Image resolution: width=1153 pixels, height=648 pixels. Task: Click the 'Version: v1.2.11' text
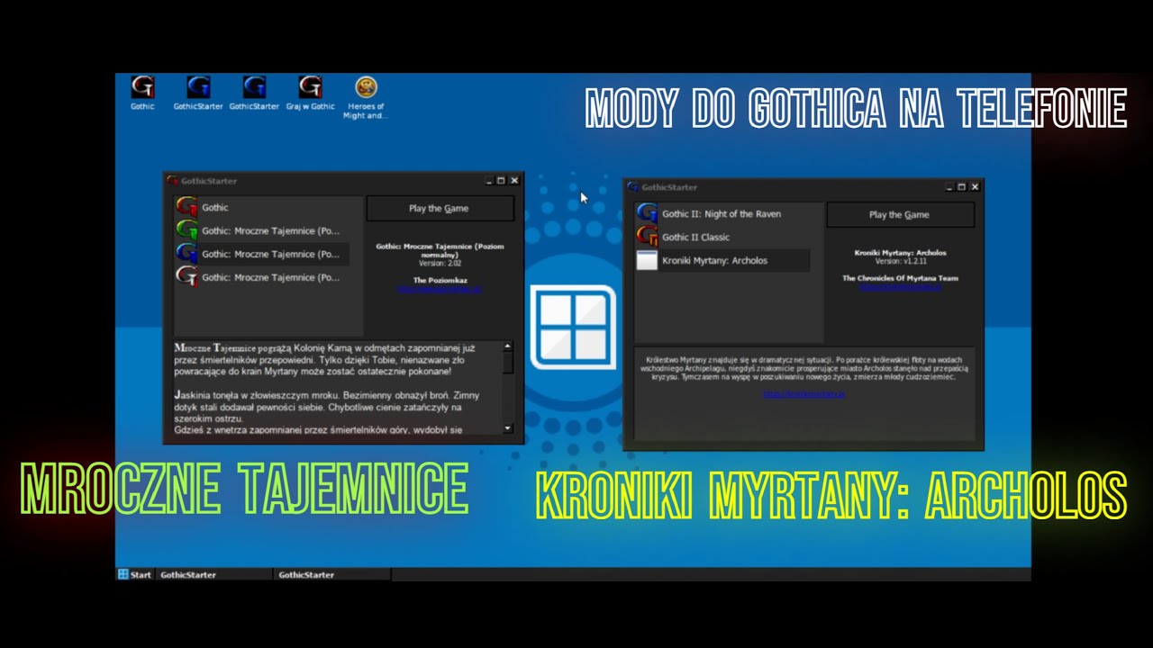point(900,261)
